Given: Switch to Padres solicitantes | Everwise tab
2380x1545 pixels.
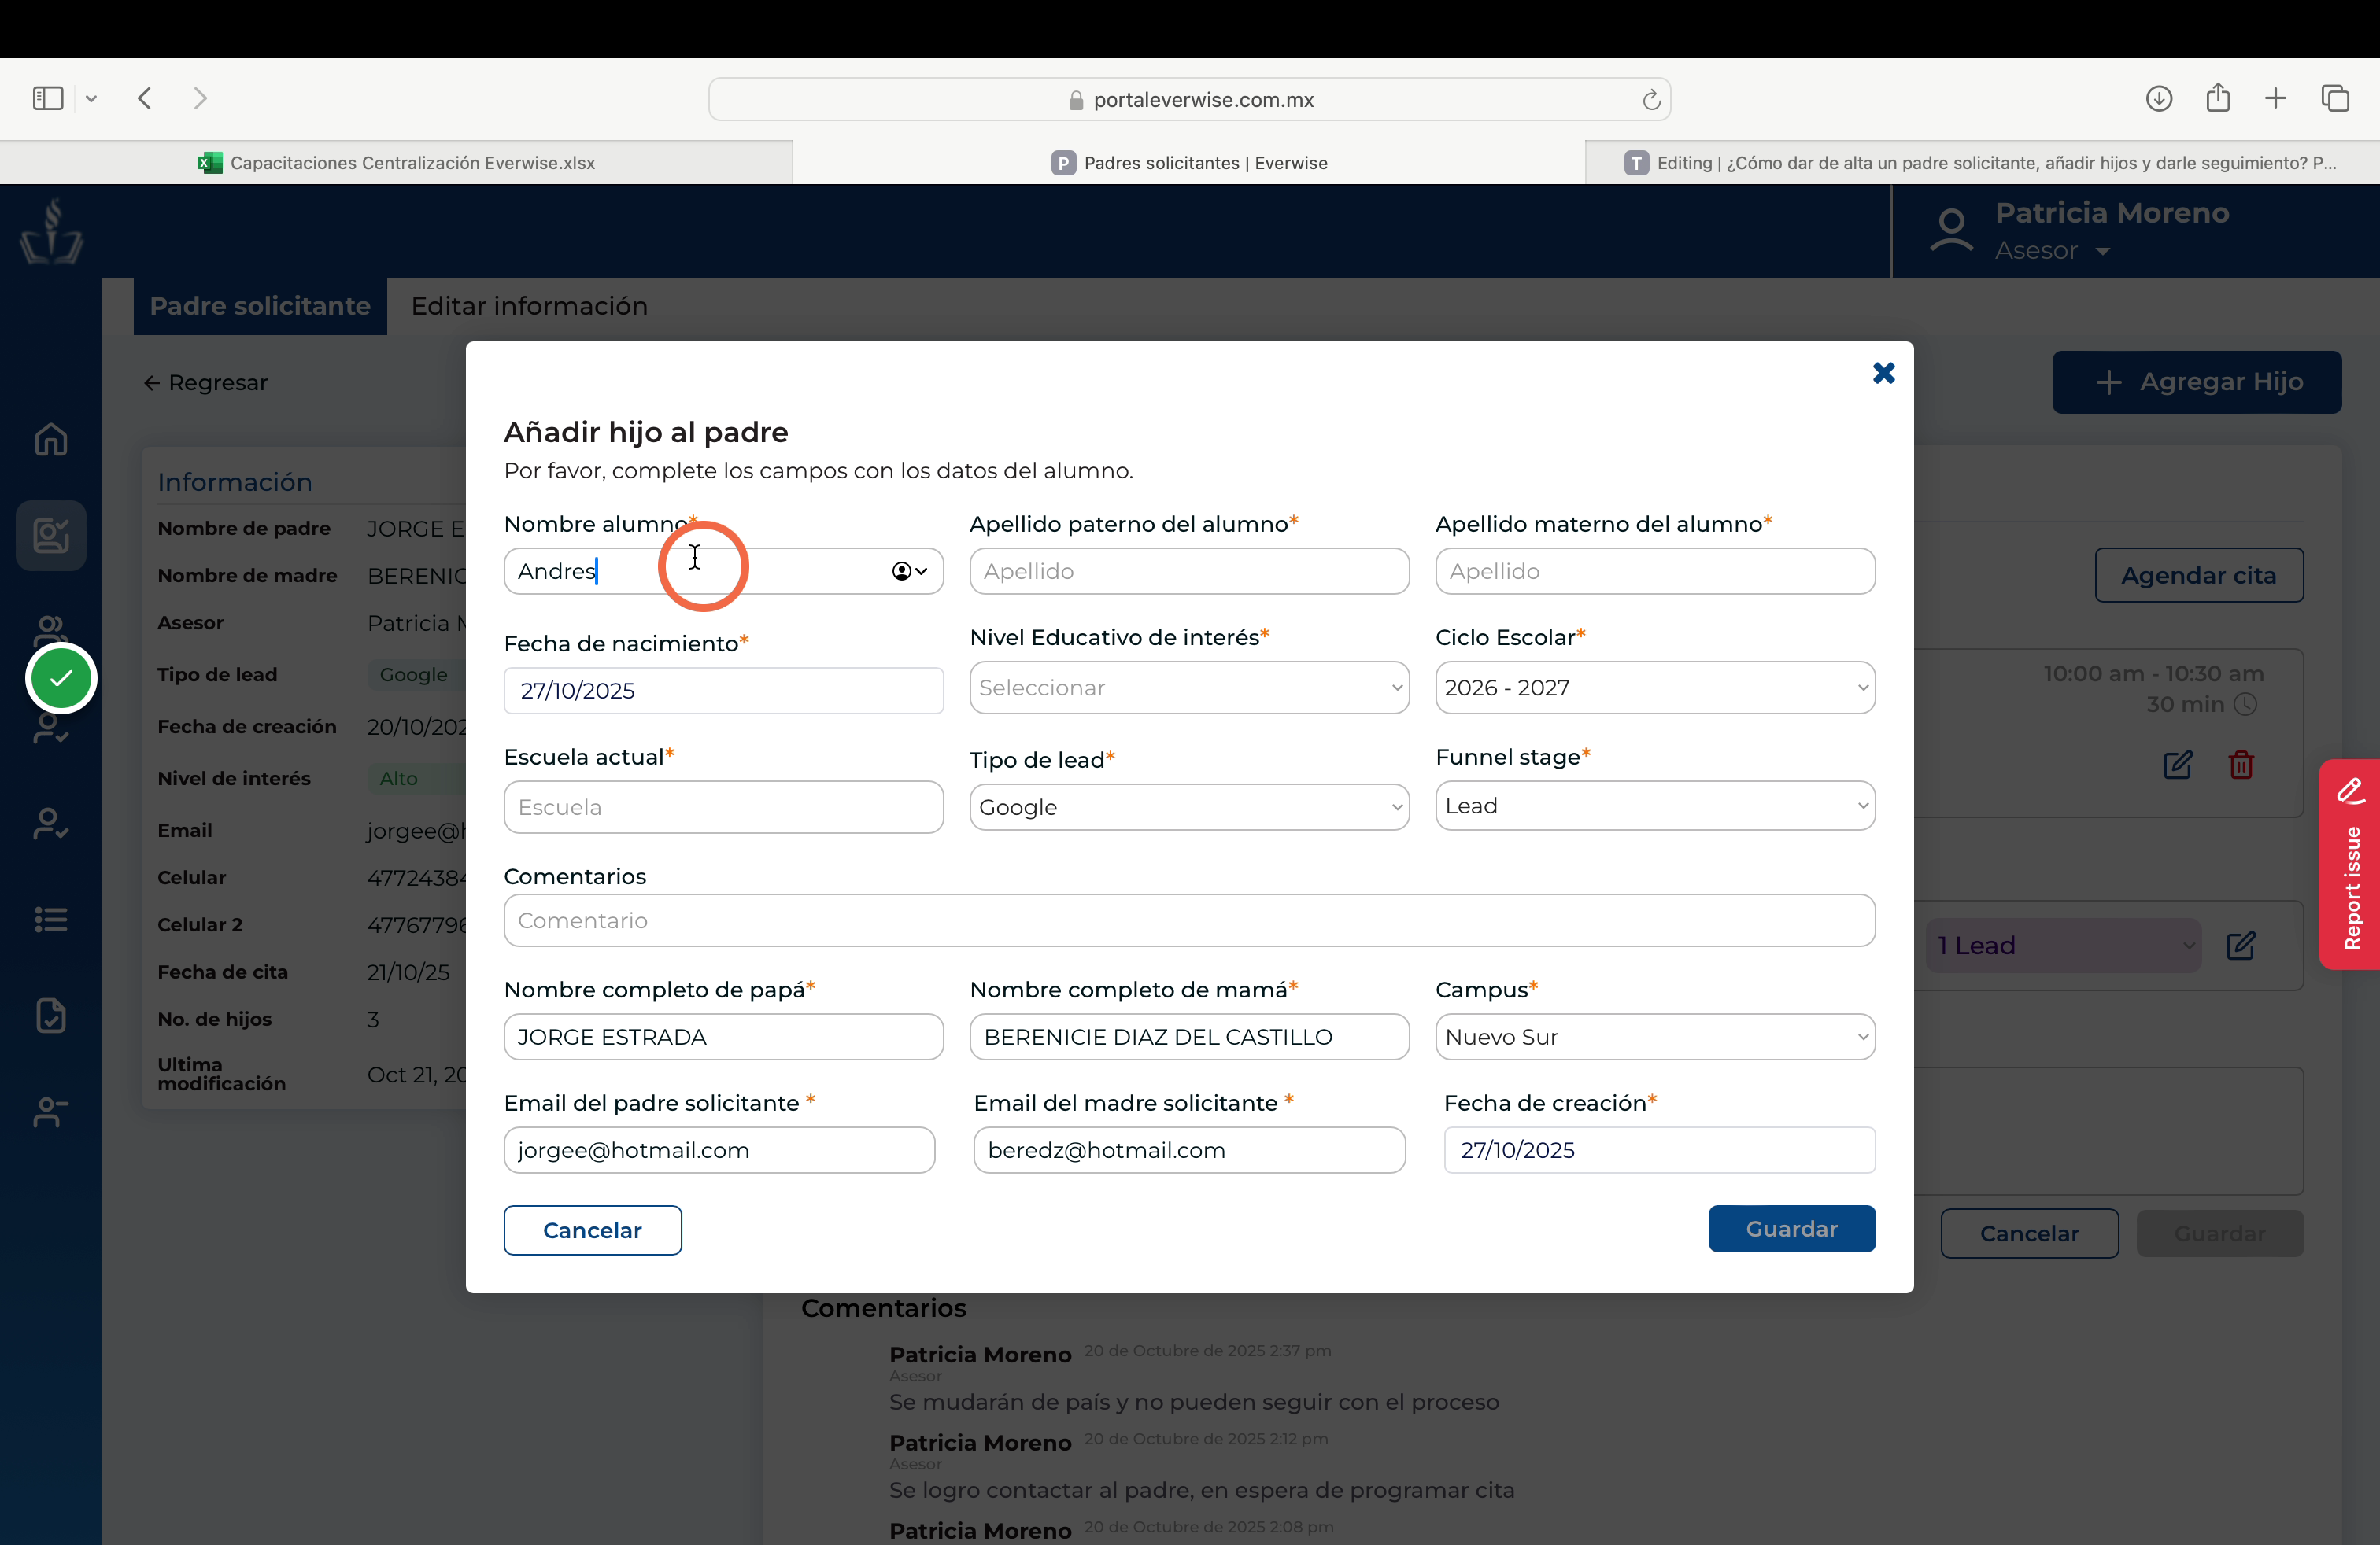Looking at the screenshot, I should coord(1189,163).
